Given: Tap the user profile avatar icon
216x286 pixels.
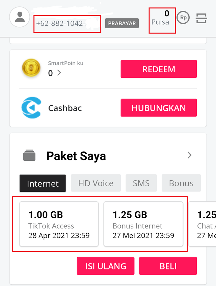Looking at the screenshot, I should coord(20,17).
